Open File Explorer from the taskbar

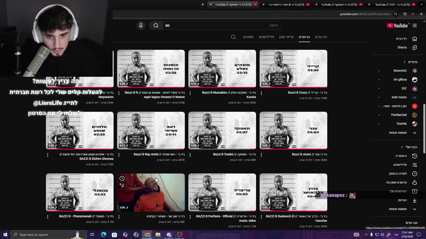(158, 235)
